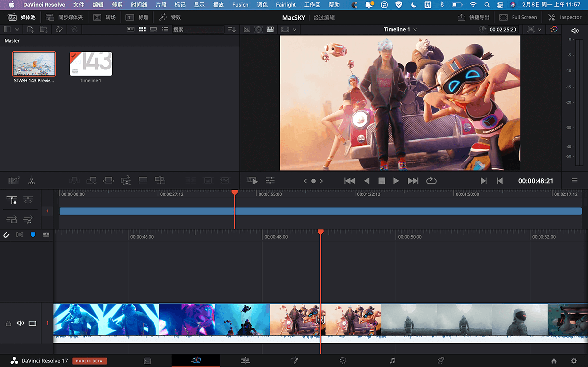588x367 pixels.
Task: Click the Append edit icon
Action: coord(91,181)
